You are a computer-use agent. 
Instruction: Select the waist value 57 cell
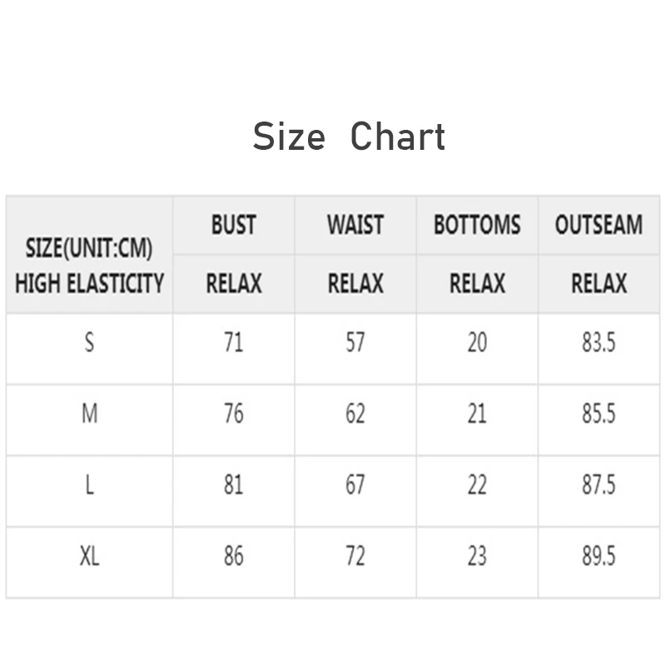coord(355,343)
